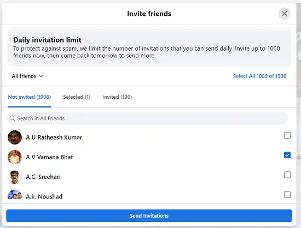Viewport: 301px width, 228px height.
Task: Tick the checkbox for A.C. Sreehari
Action: [287, 175]
